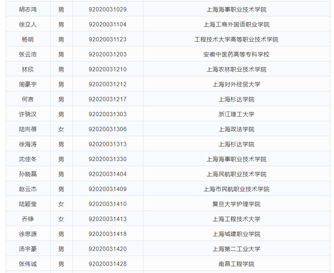Click gender 女 in 乔铮 row
The image size is (334, 273).
pyautogui.click(x=61, y=219)
